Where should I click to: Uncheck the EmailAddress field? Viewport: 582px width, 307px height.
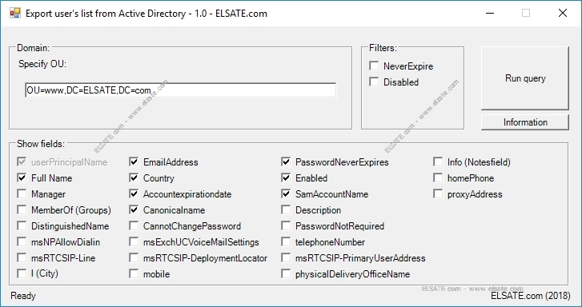[134, 162]
